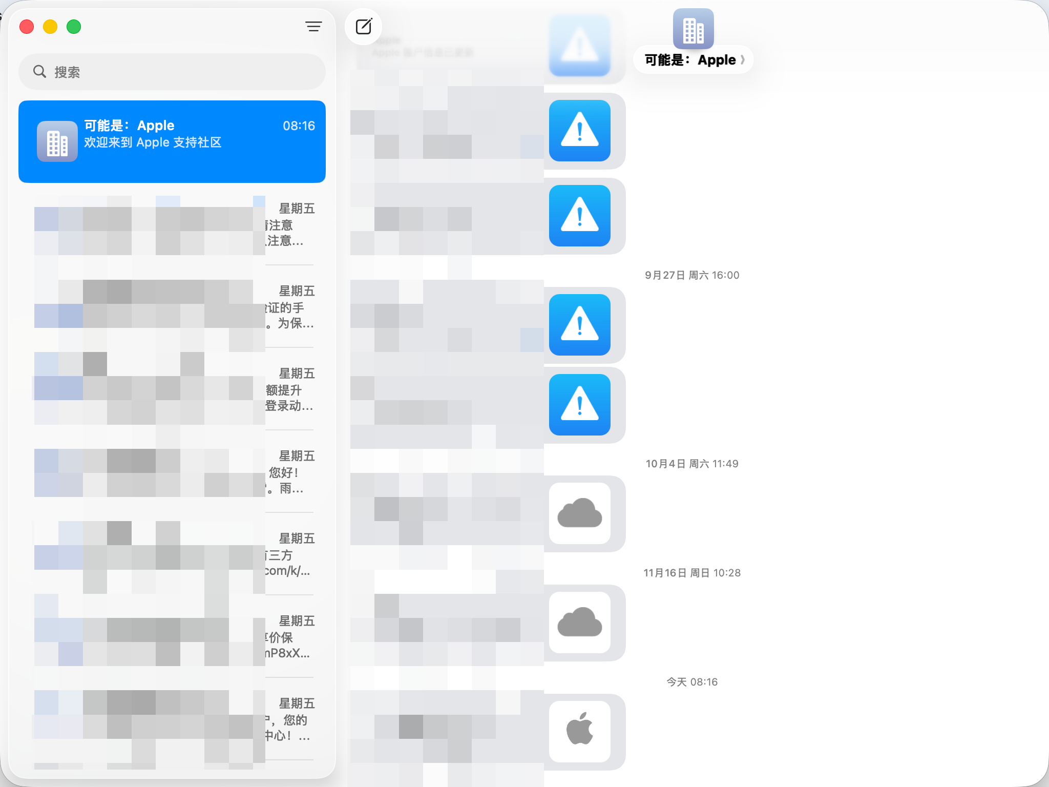
Task: Open the iCloud preview below 10月4日 timestamp
Action: [x=579, y=513]
